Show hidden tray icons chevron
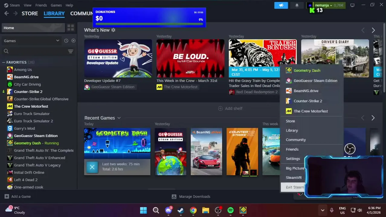Viewport: 386px width, 217px height. click(x=323, y=210)
